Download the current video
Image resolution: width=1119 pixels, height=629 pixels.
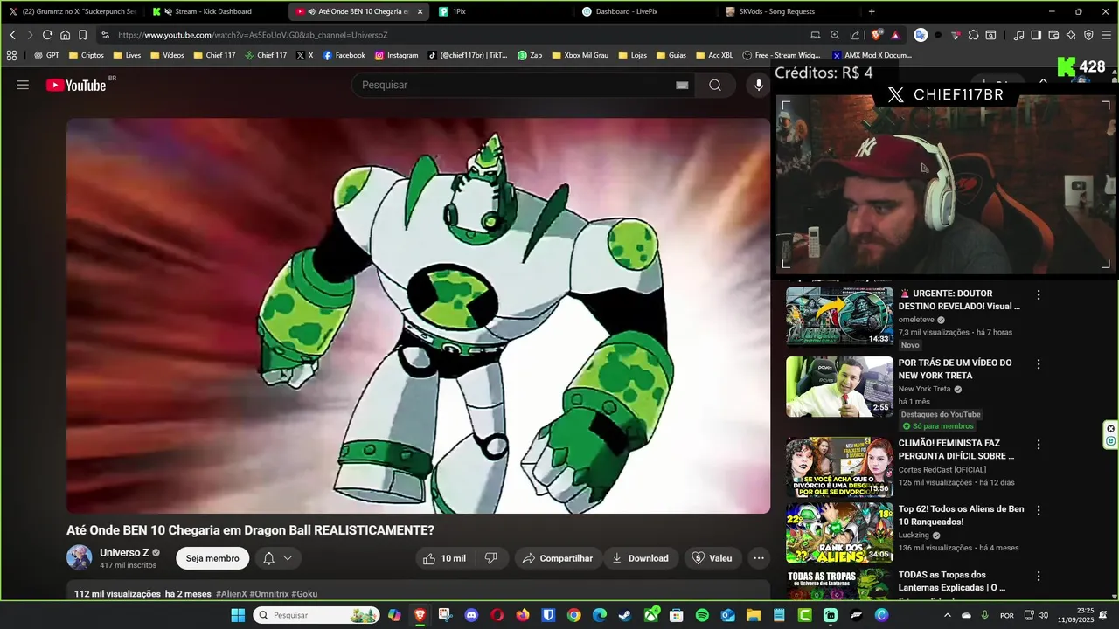(x=640, y=558)
